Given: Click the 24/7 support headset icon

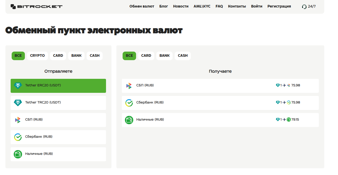Looking at the screenshot, I should click(x=304, y=6).
